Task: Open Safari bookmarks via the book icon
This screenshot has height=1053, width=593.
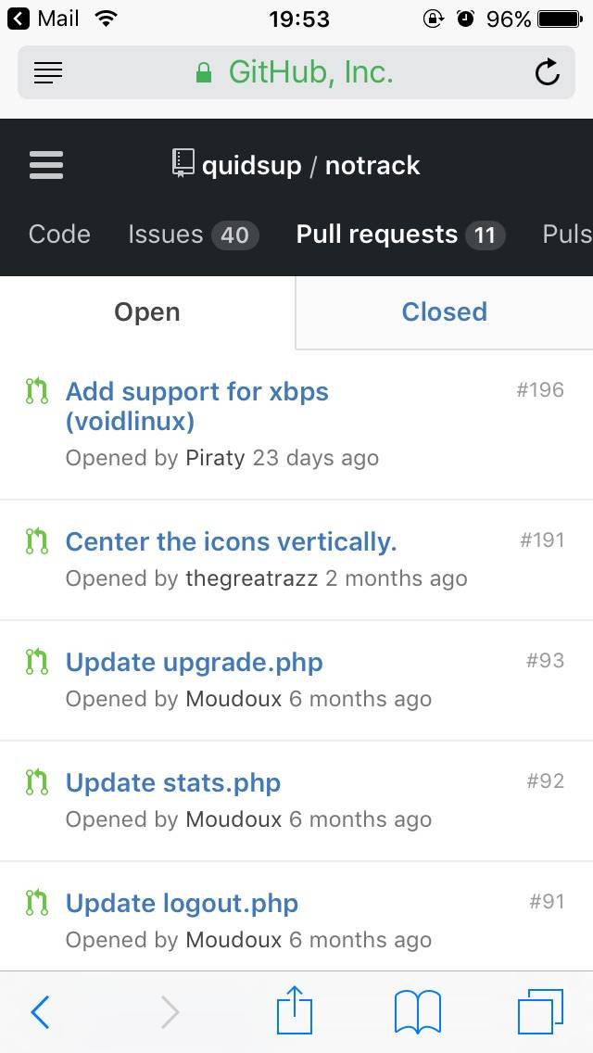Action: coord(417,1010)
